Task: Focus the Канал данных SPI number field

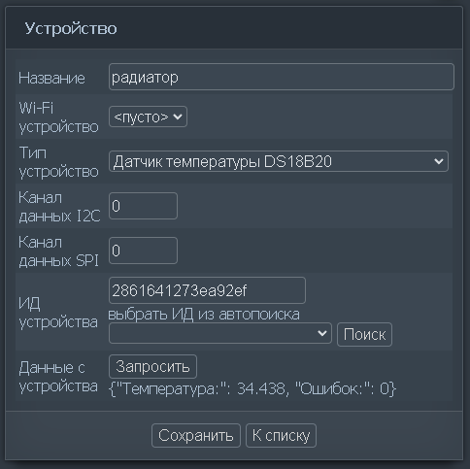Action: pyautogui.click(x=143, y=251)
